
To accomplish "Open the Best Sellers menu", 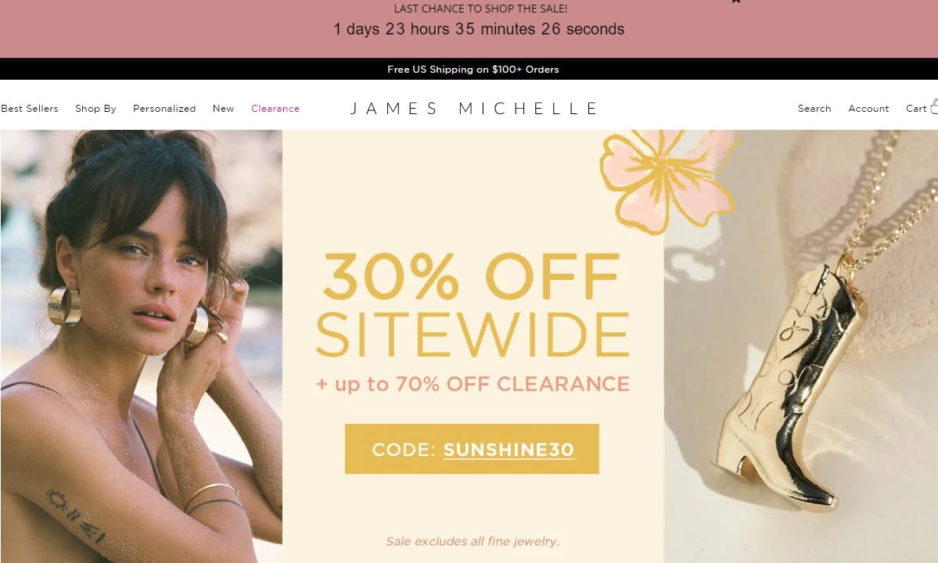I will coord(30,109).
